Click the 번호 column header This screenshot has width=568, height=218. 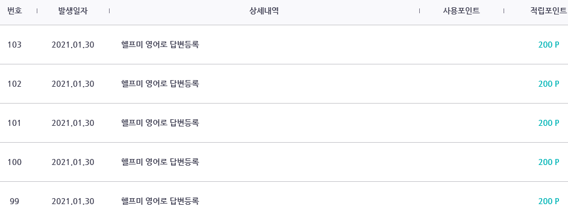(x=14, y=11)
